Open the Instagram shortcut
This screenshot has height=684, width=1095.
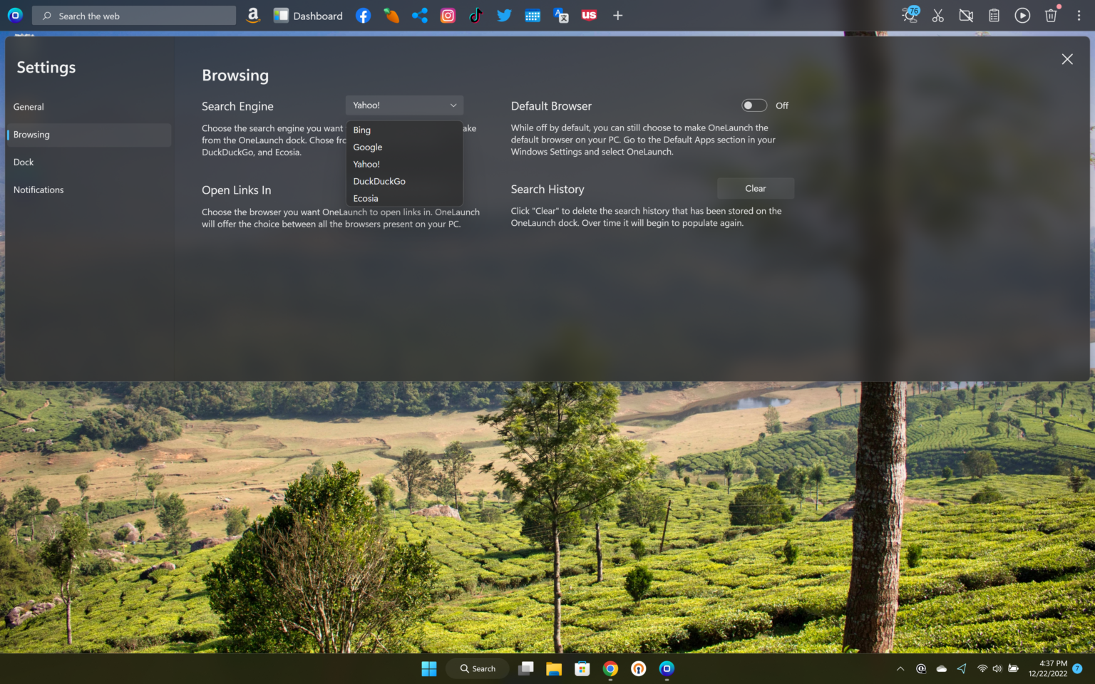tap(448, 15)
